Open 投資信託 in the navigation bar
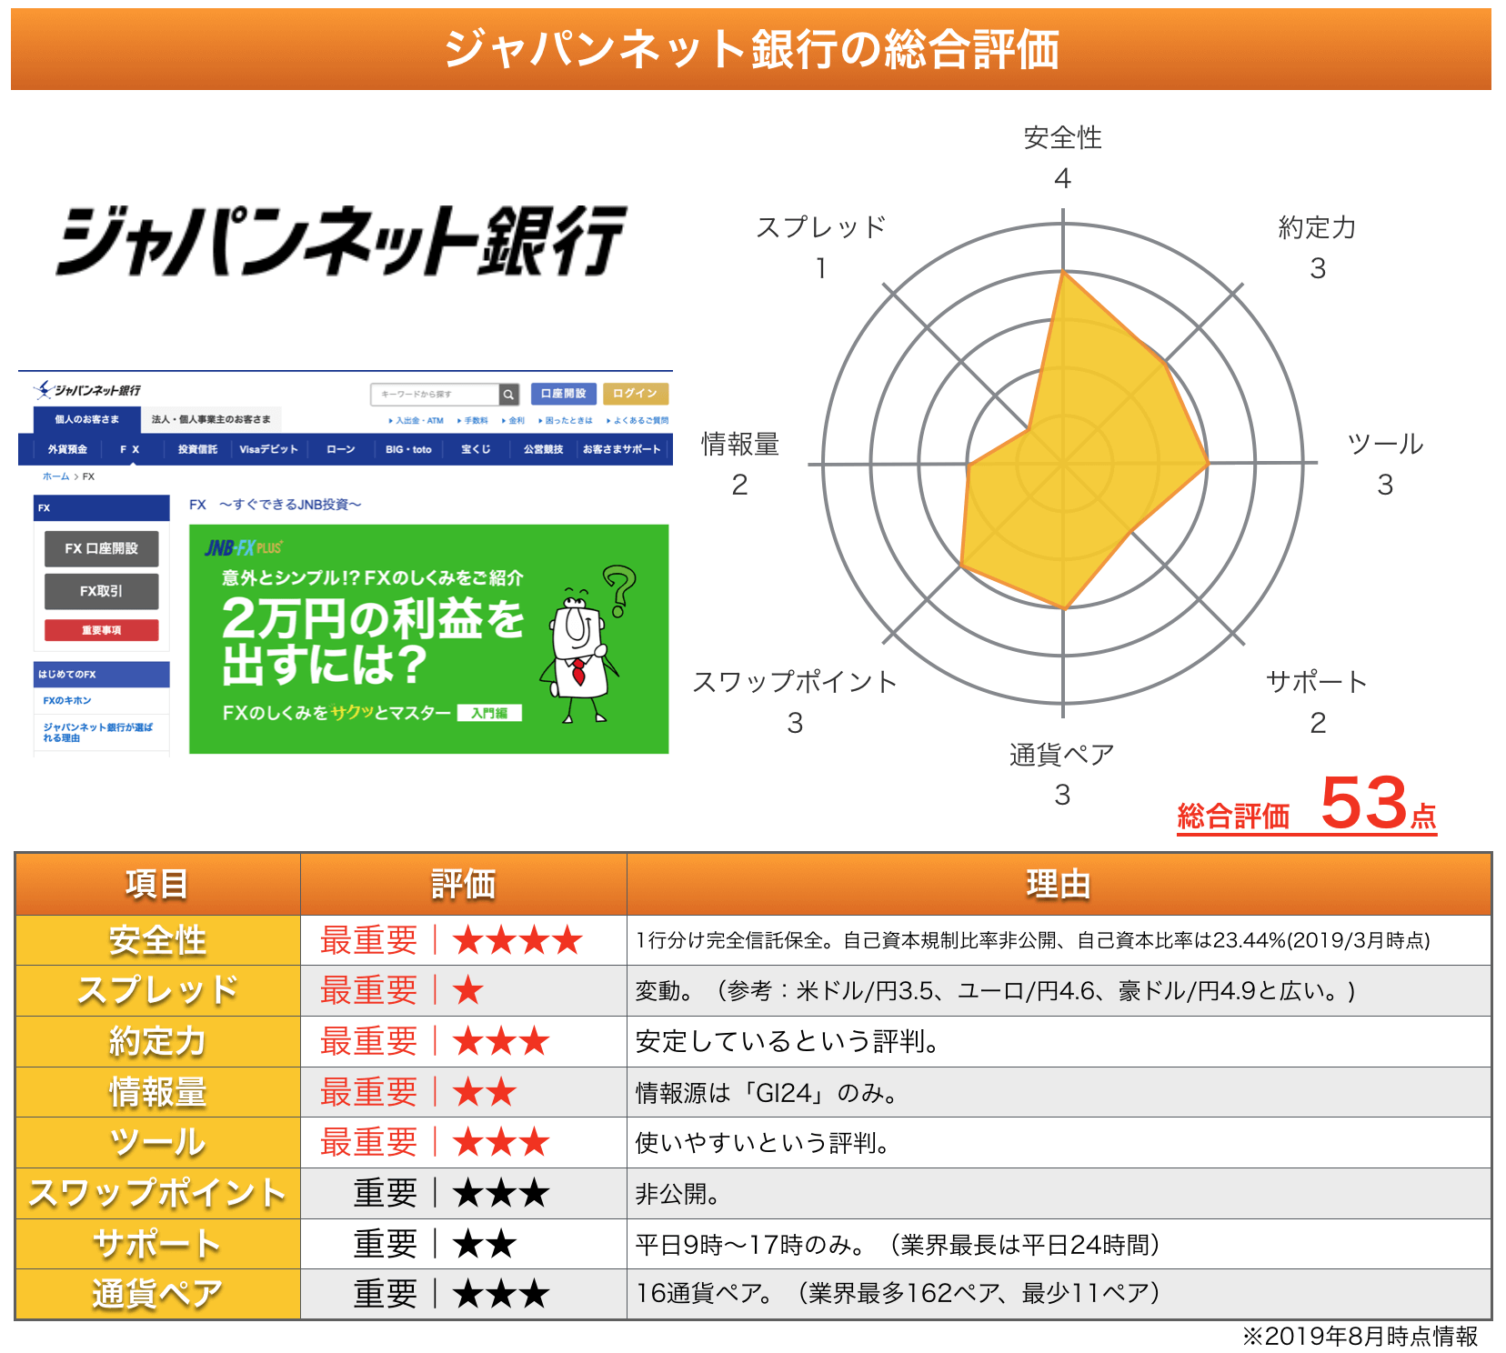 coord(197,449)
